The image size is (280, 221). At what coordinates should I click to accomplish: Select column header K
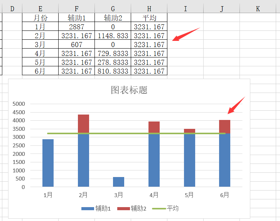tap(258, 8)
